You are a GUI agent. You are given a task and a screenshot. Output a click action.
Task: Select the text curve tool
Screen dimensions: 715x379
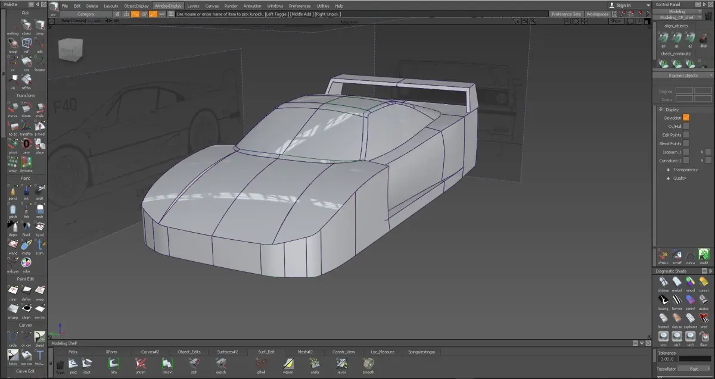(x=40, y=356)
